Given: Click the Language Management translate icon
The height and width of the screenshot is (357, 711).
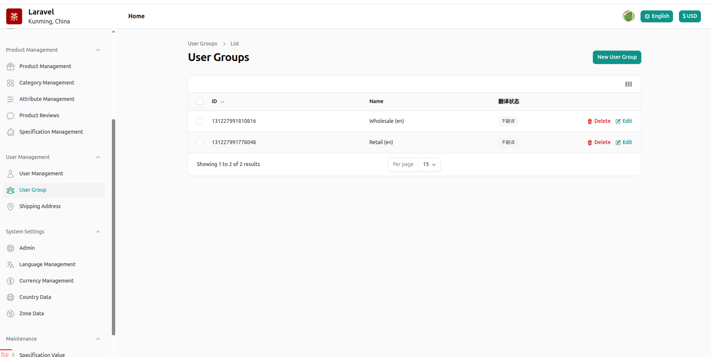Looking at the screenshot, I should click(10, 265).
